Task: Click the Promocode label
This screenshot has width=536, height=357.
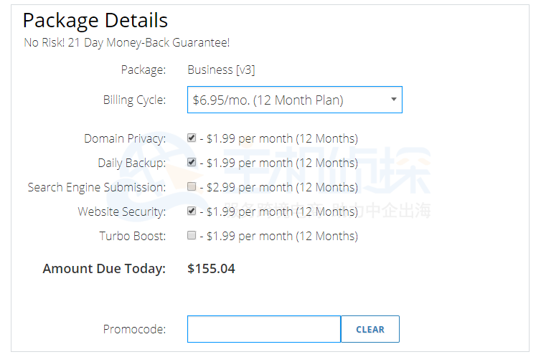Action: point(134,329)
